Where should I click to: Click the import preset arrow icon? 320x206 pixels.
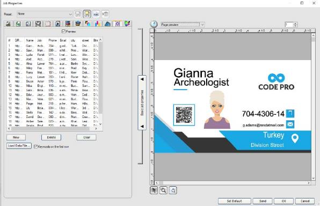105,14
